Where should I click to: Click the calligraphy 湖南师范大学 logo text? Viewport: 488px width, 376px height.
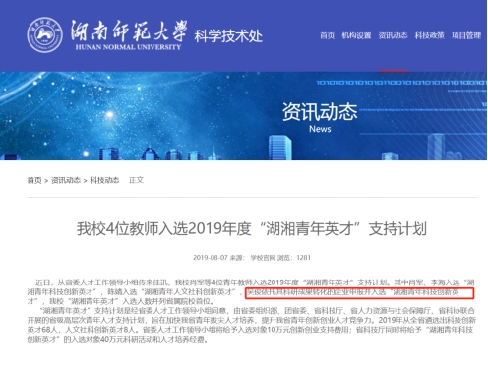click(129, 31)
